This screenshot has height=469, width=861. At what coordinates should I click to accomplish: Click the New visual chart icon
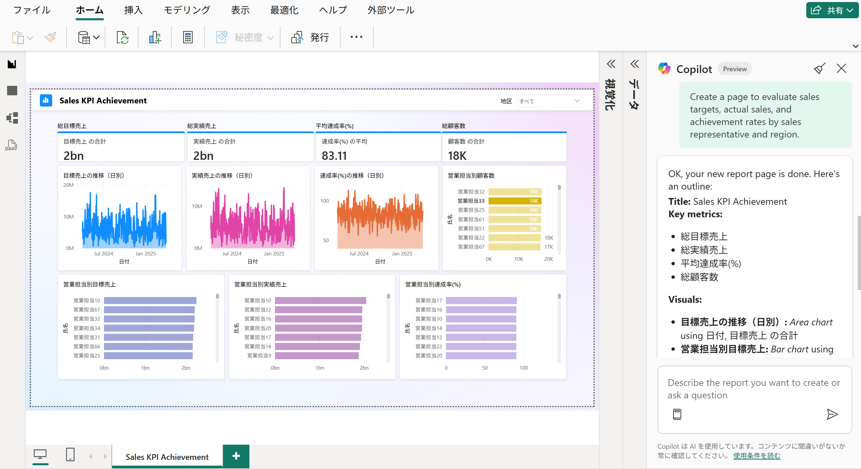[155, 37]
